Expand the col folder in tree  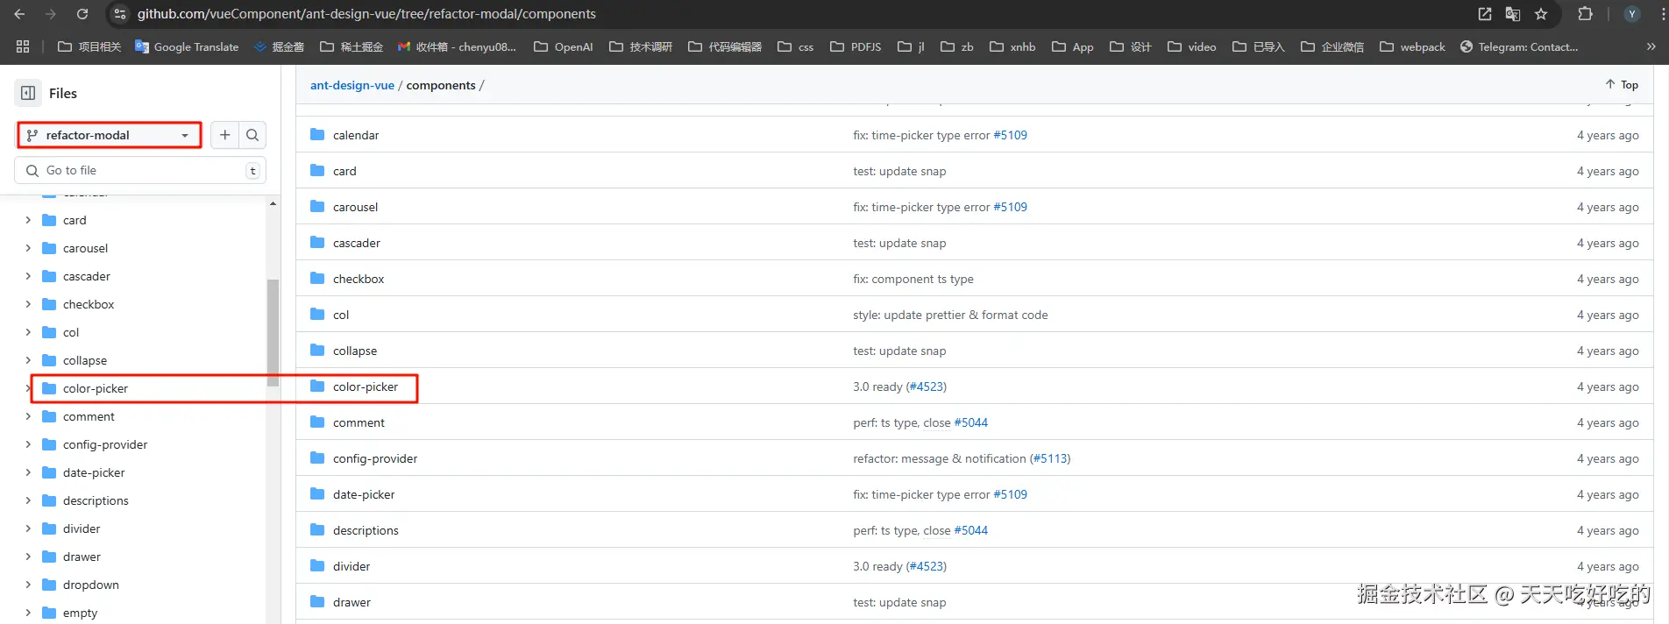pos(28,332)
